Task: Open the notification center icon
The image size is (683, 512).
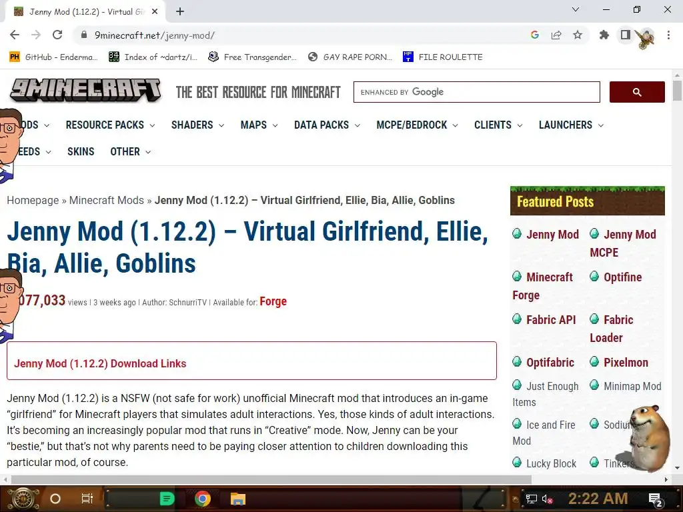Action: tap(656, 500)
